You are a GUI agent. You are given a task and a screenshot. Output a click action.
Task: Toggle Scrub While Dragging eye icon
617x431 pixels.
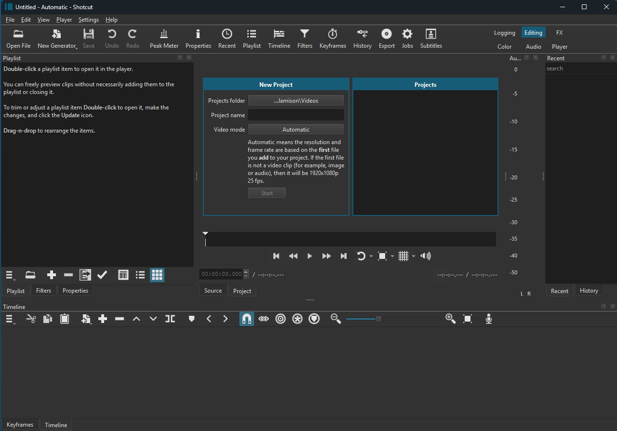(x=264, y=319)
